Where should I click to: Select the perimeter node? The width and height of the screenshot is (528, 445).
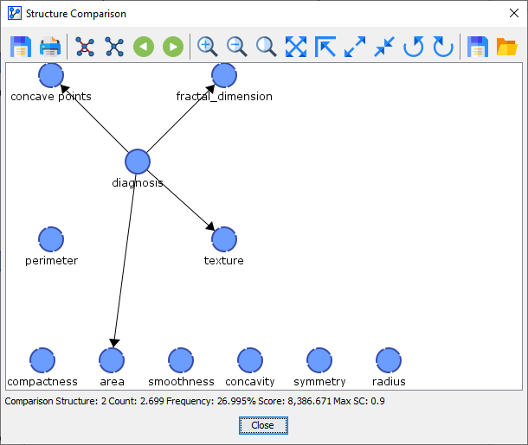(51, 239)
